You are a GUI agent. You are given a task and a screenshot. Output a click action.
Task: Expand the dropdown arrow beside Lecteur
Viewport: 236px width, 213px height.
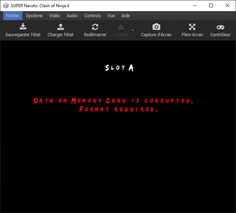click(x=133, y=30)
